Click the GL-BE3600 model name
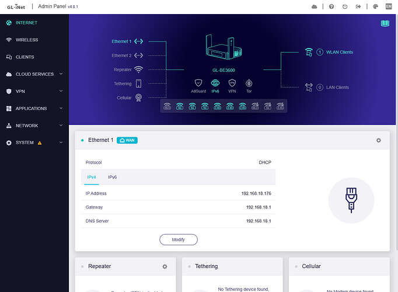This screenshot has width=398, height=292. [224, 70]
